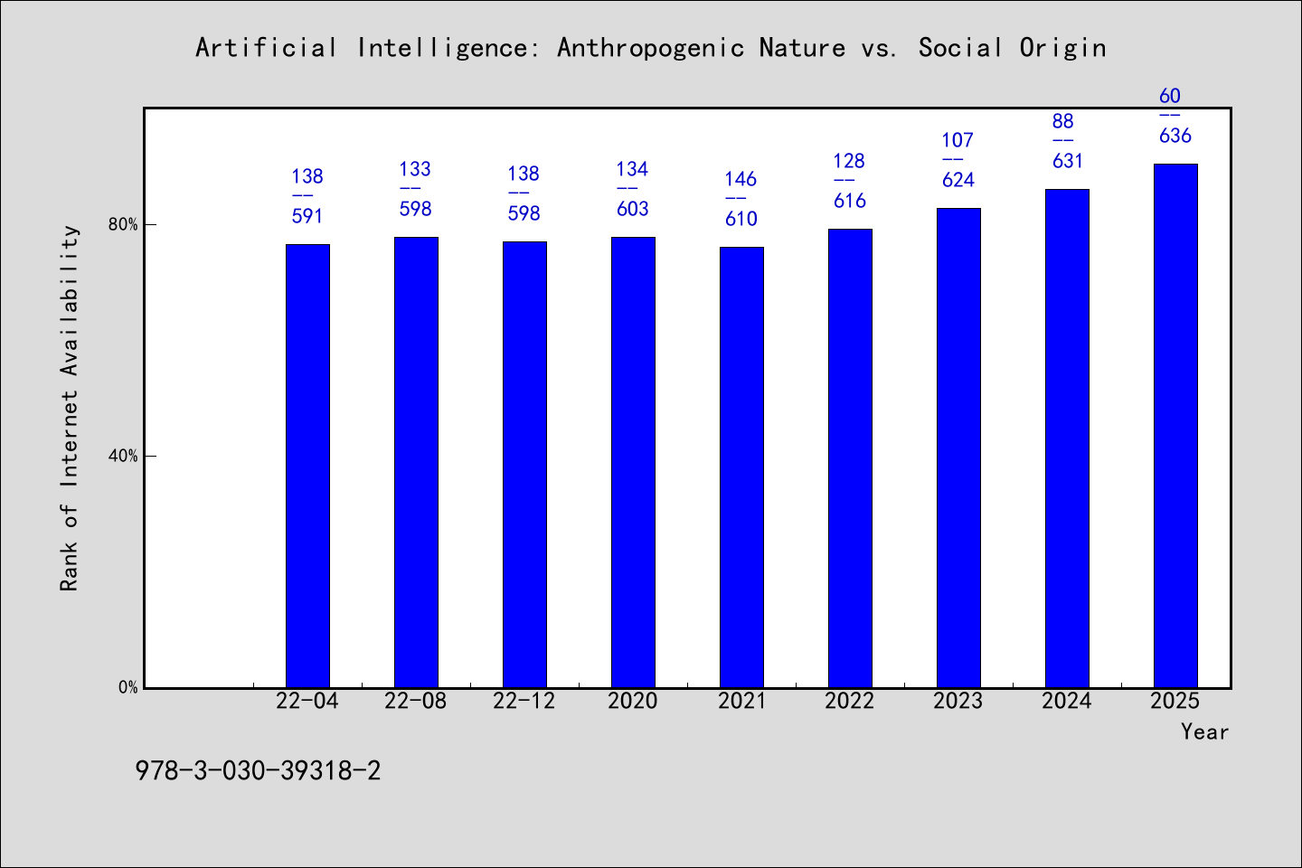The image size is (1302, 868).
Task: Click the value 128 above the 2022 bar
Action: (850, 161)
